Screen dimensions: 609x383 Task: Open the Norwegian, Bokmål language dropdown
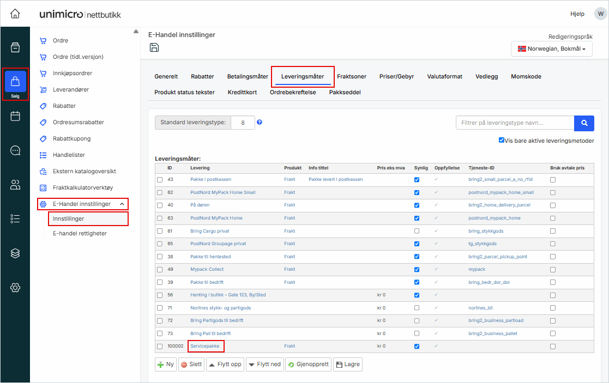tap(551, 49)
